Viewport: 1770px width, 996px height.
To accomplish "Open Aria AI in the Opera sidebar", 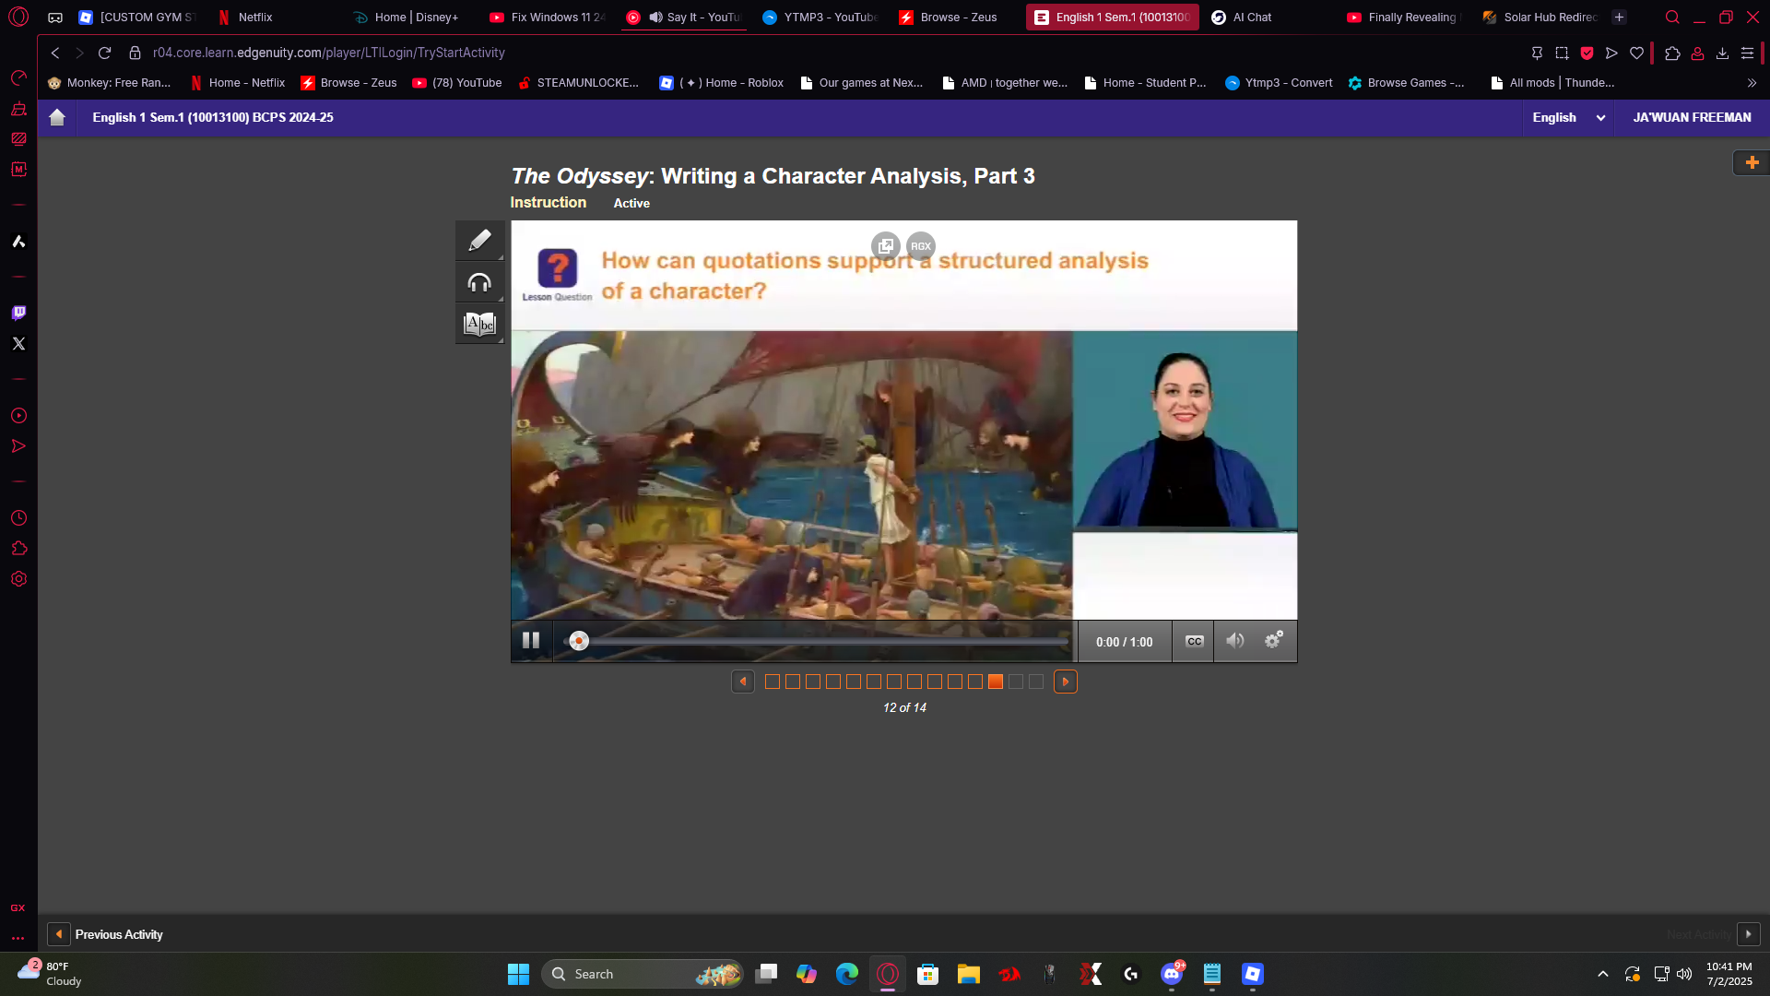I will (x=18, y=242).
